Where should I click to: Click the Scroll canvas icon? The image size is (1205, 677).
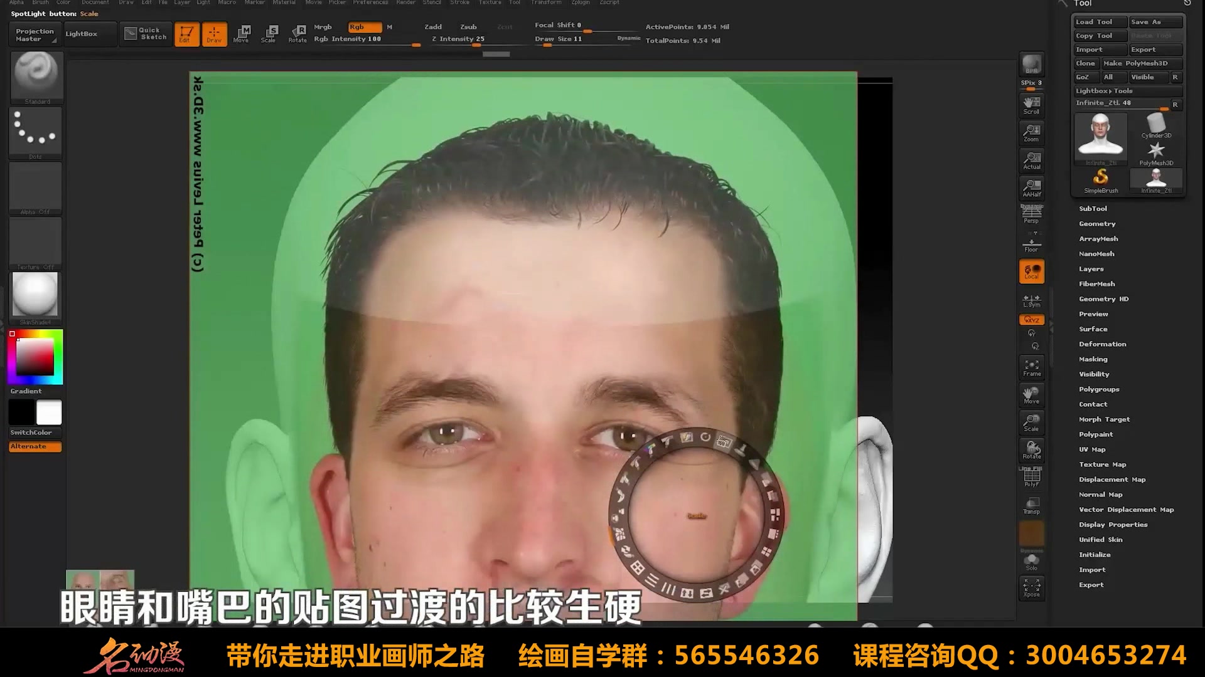(x=1032, y=105)
